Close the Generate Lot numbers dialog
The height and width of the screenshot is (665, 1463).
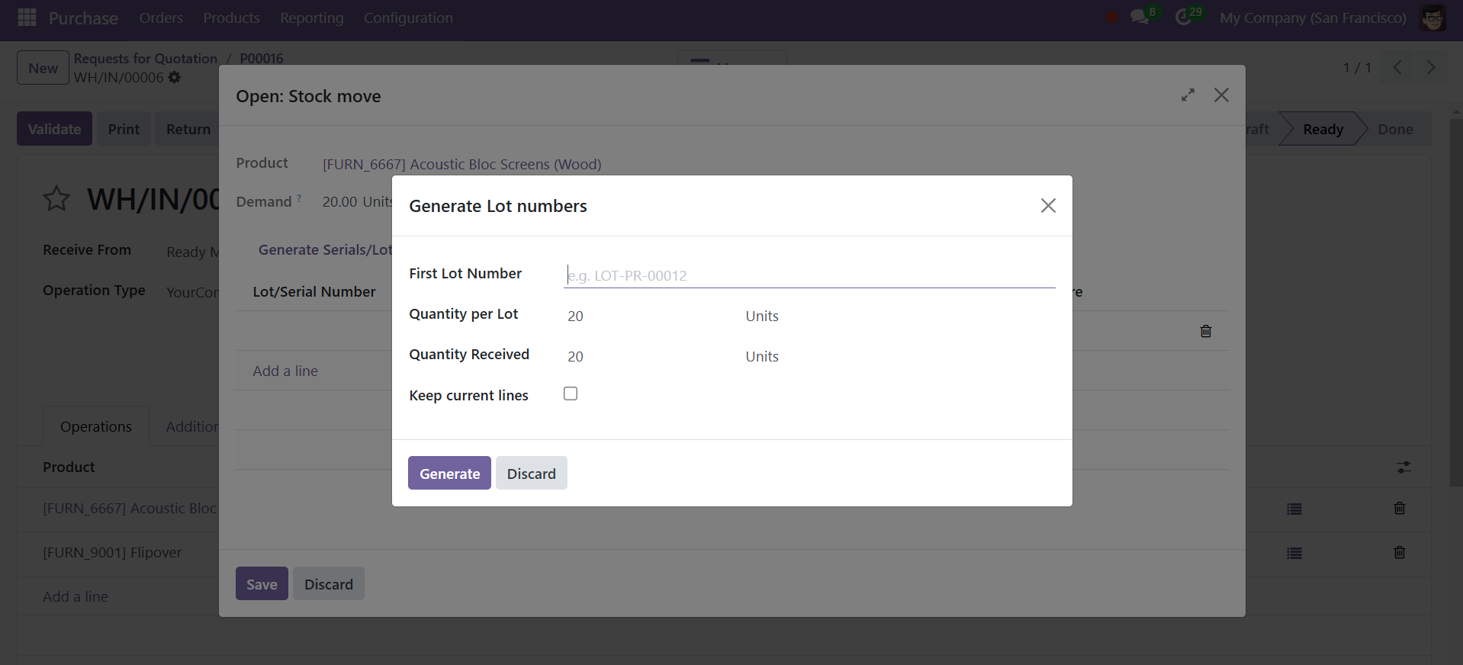tap(1048, 206)
